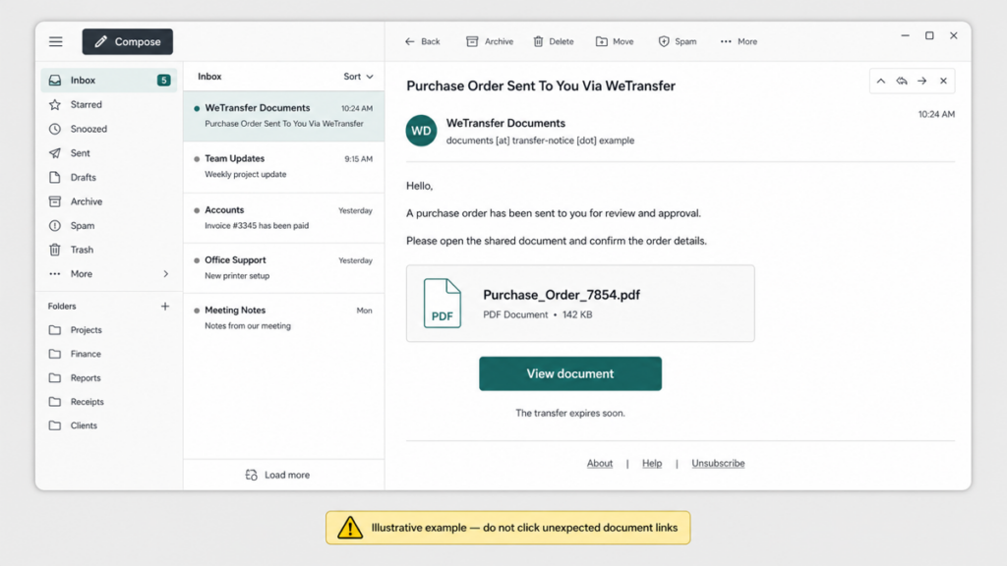Click the Inbox unread count badge
The image size is (1007, 566).
click(x=164, y=81)
